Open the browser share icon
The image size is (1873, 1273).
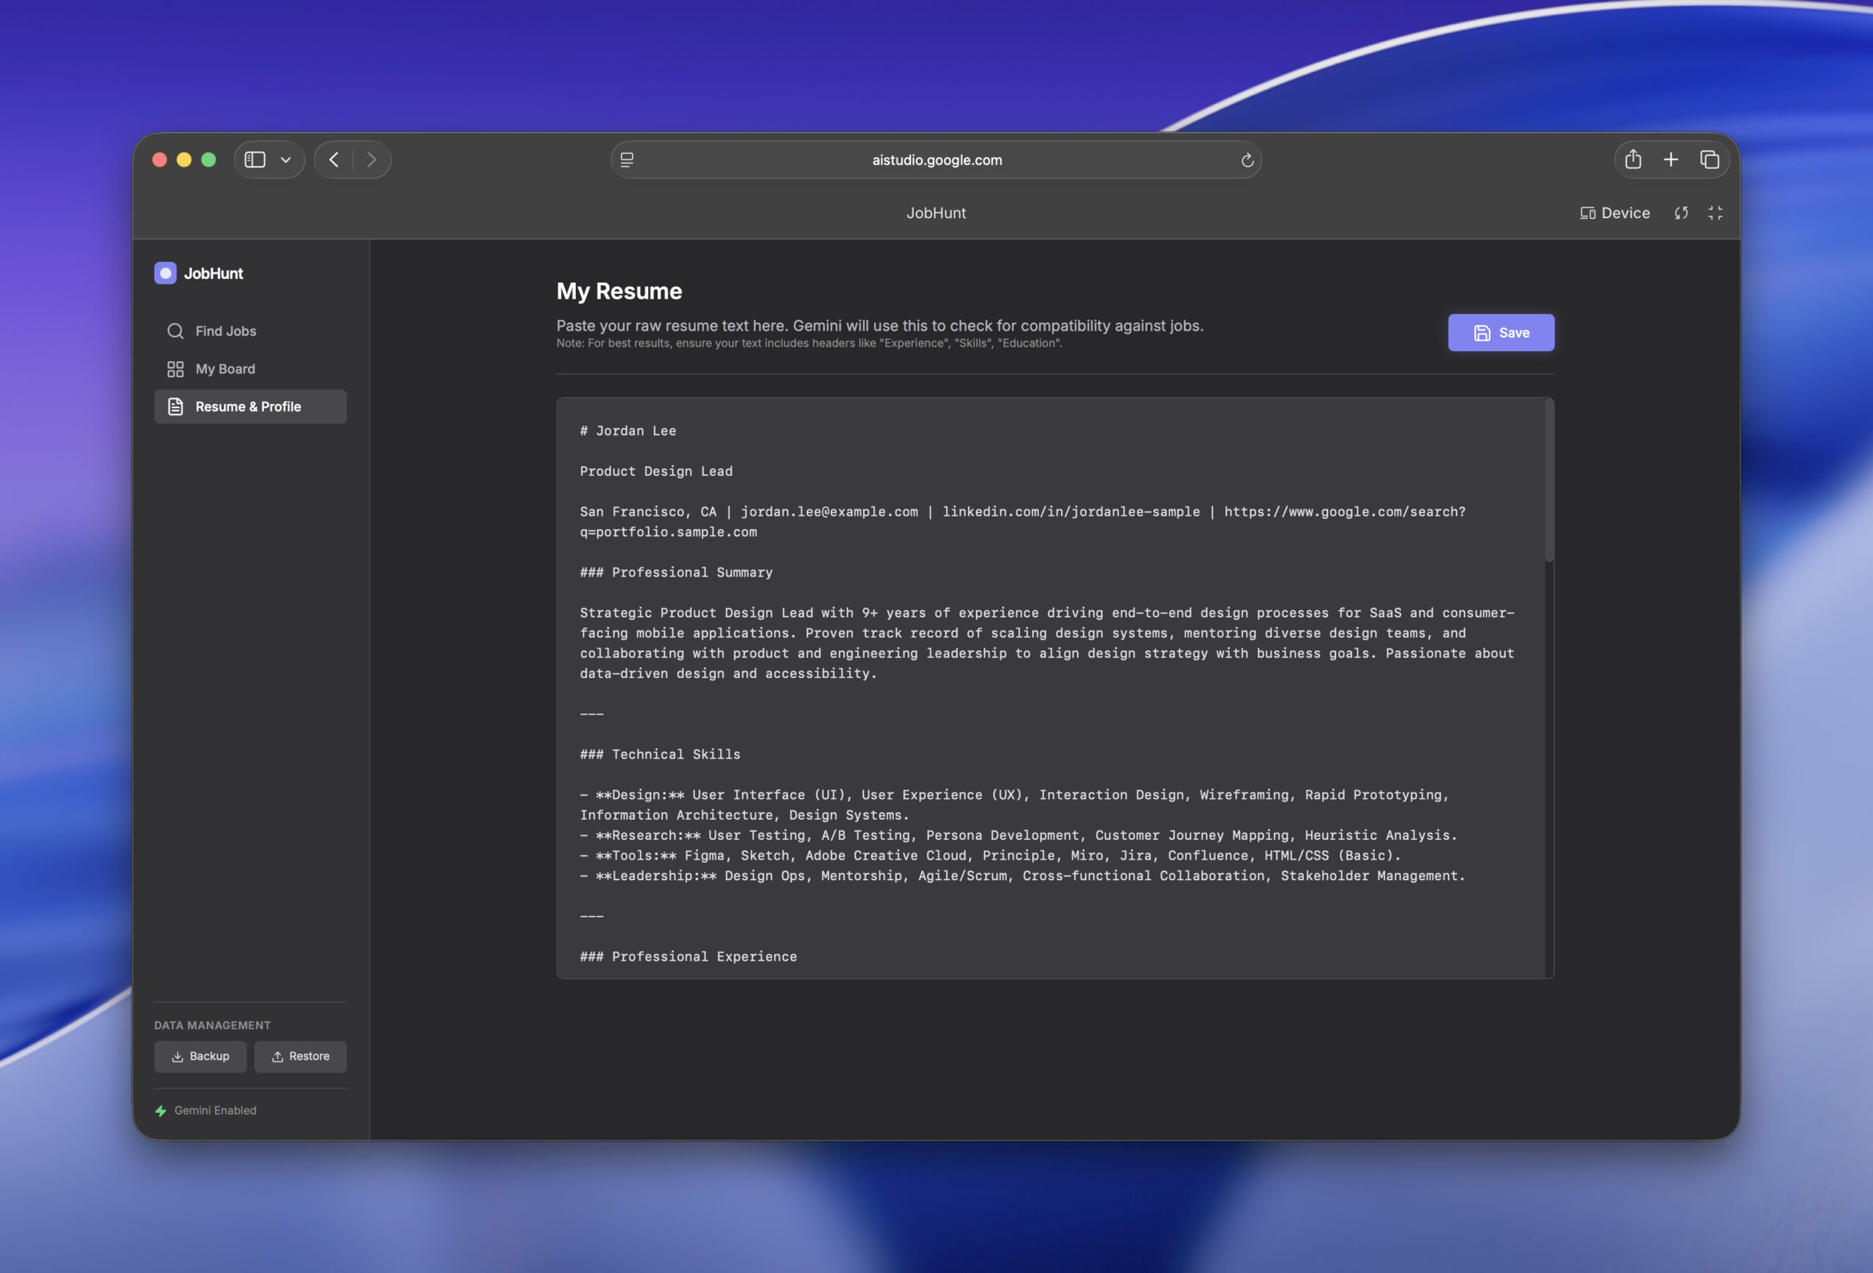1633,159
